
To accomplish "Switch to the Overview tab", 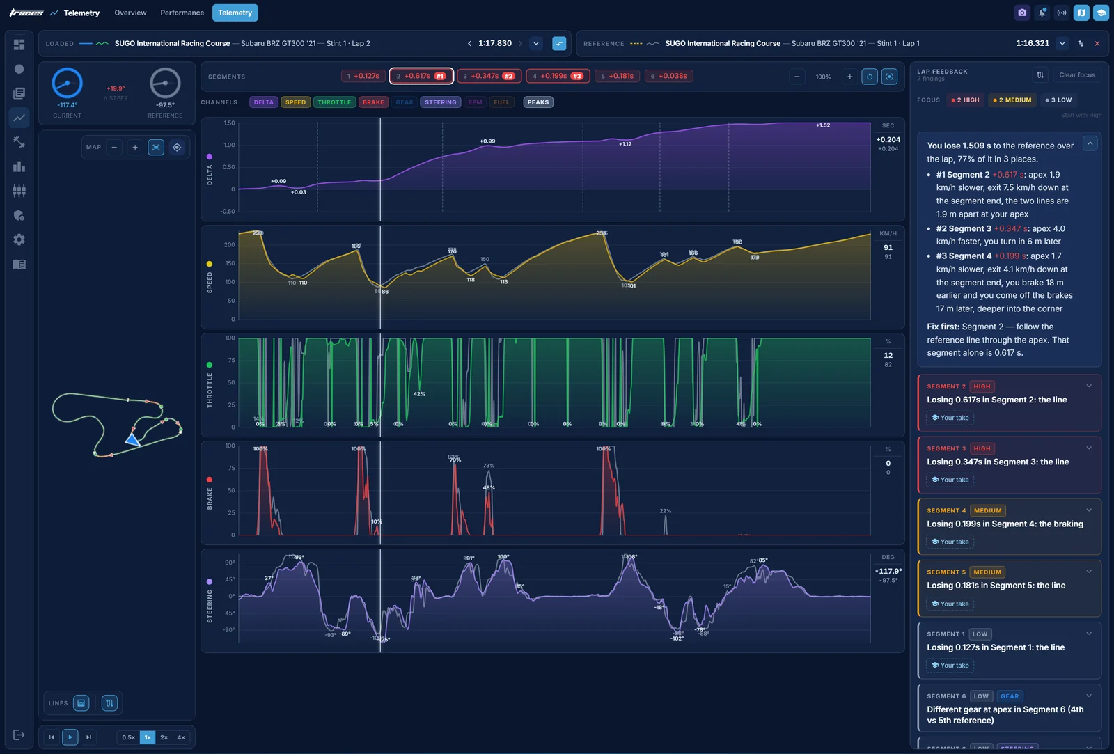I will pyautogui.click(x=130, y=13).
